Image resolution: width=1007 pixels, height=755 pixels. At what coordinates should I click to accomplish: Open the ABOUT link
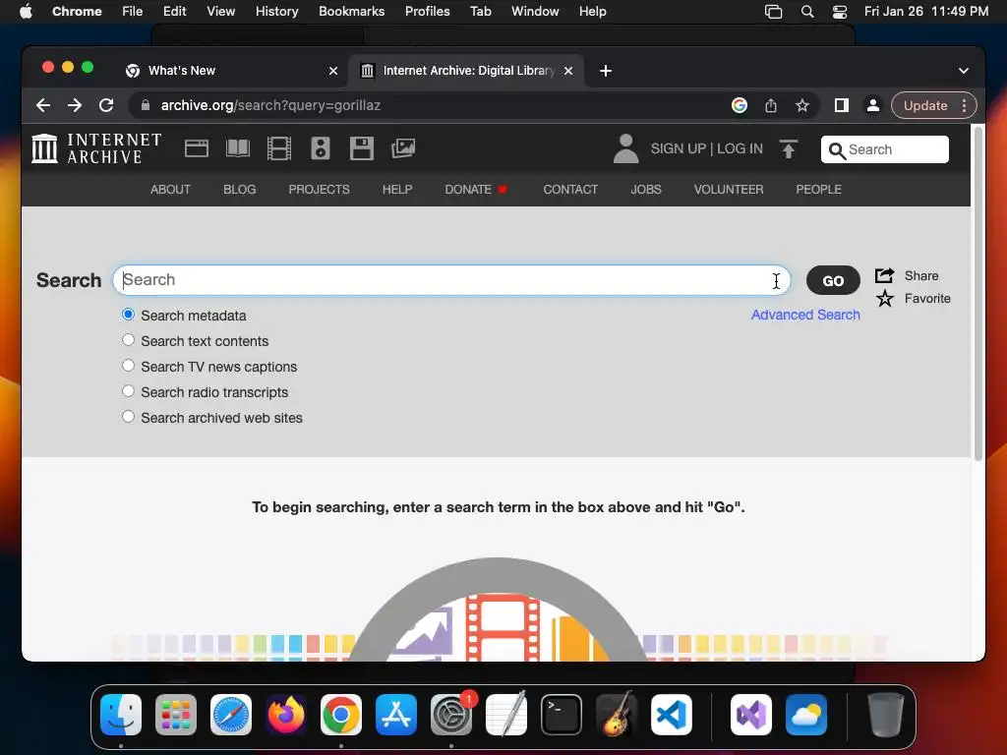point(170,190)
